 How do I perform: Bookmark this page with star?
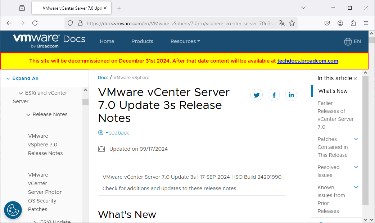pos(292,23)
